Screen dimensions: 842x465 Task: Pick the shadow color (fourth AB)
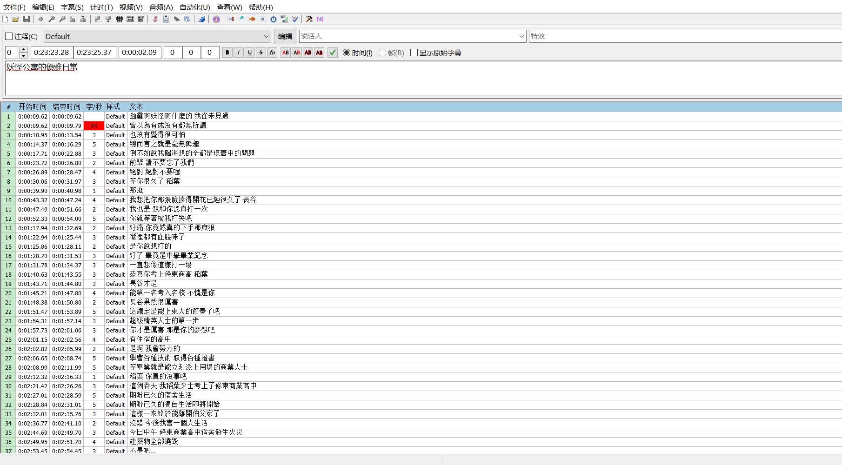319,53
